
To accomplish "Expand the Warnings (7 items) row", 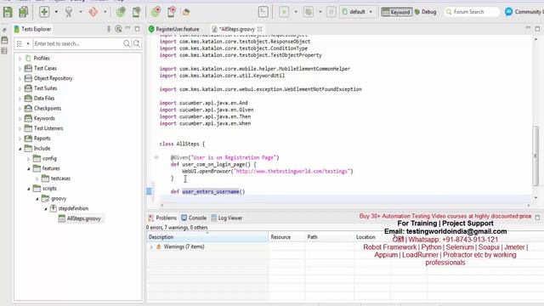I will [151, 247].
